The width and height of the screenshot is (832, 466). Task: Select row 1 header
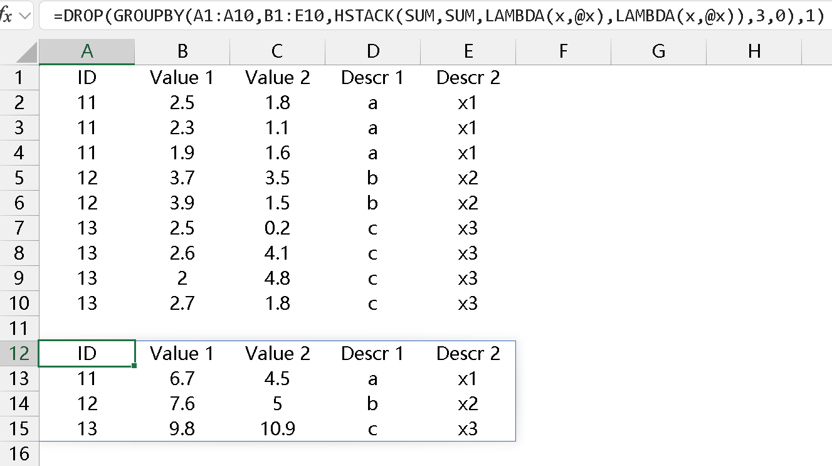pyautogui.click(x=19, y=78)
